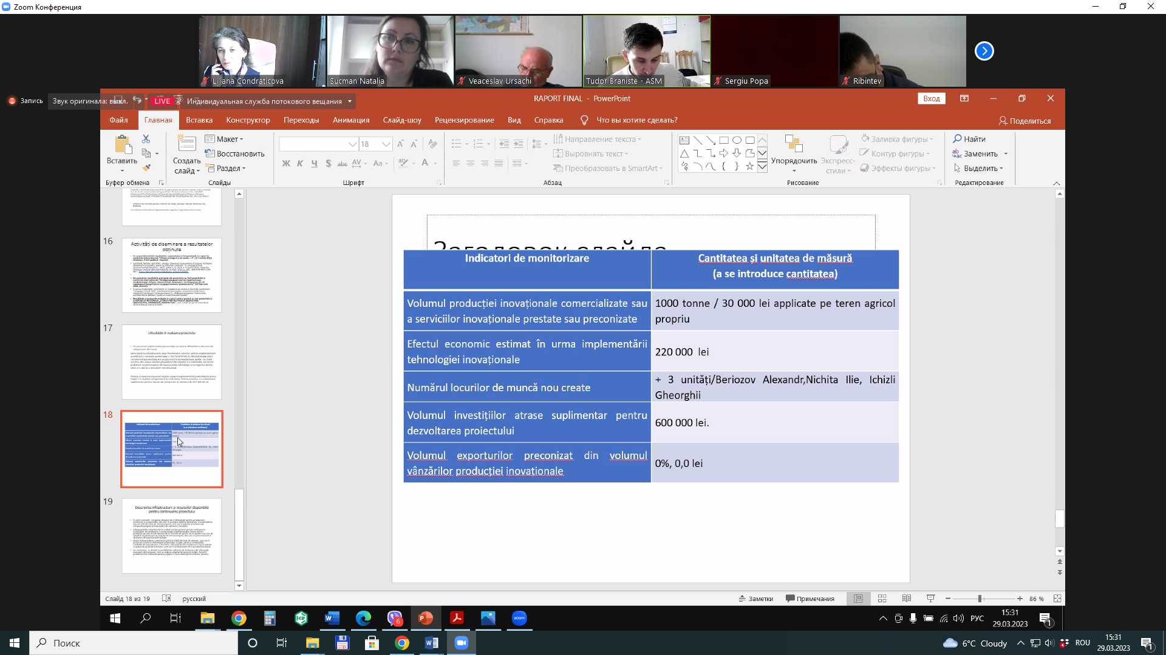Align text to the right
The width and height of the screenshot is (1166, 655).
pyautogui.click(x=484, y=163)
